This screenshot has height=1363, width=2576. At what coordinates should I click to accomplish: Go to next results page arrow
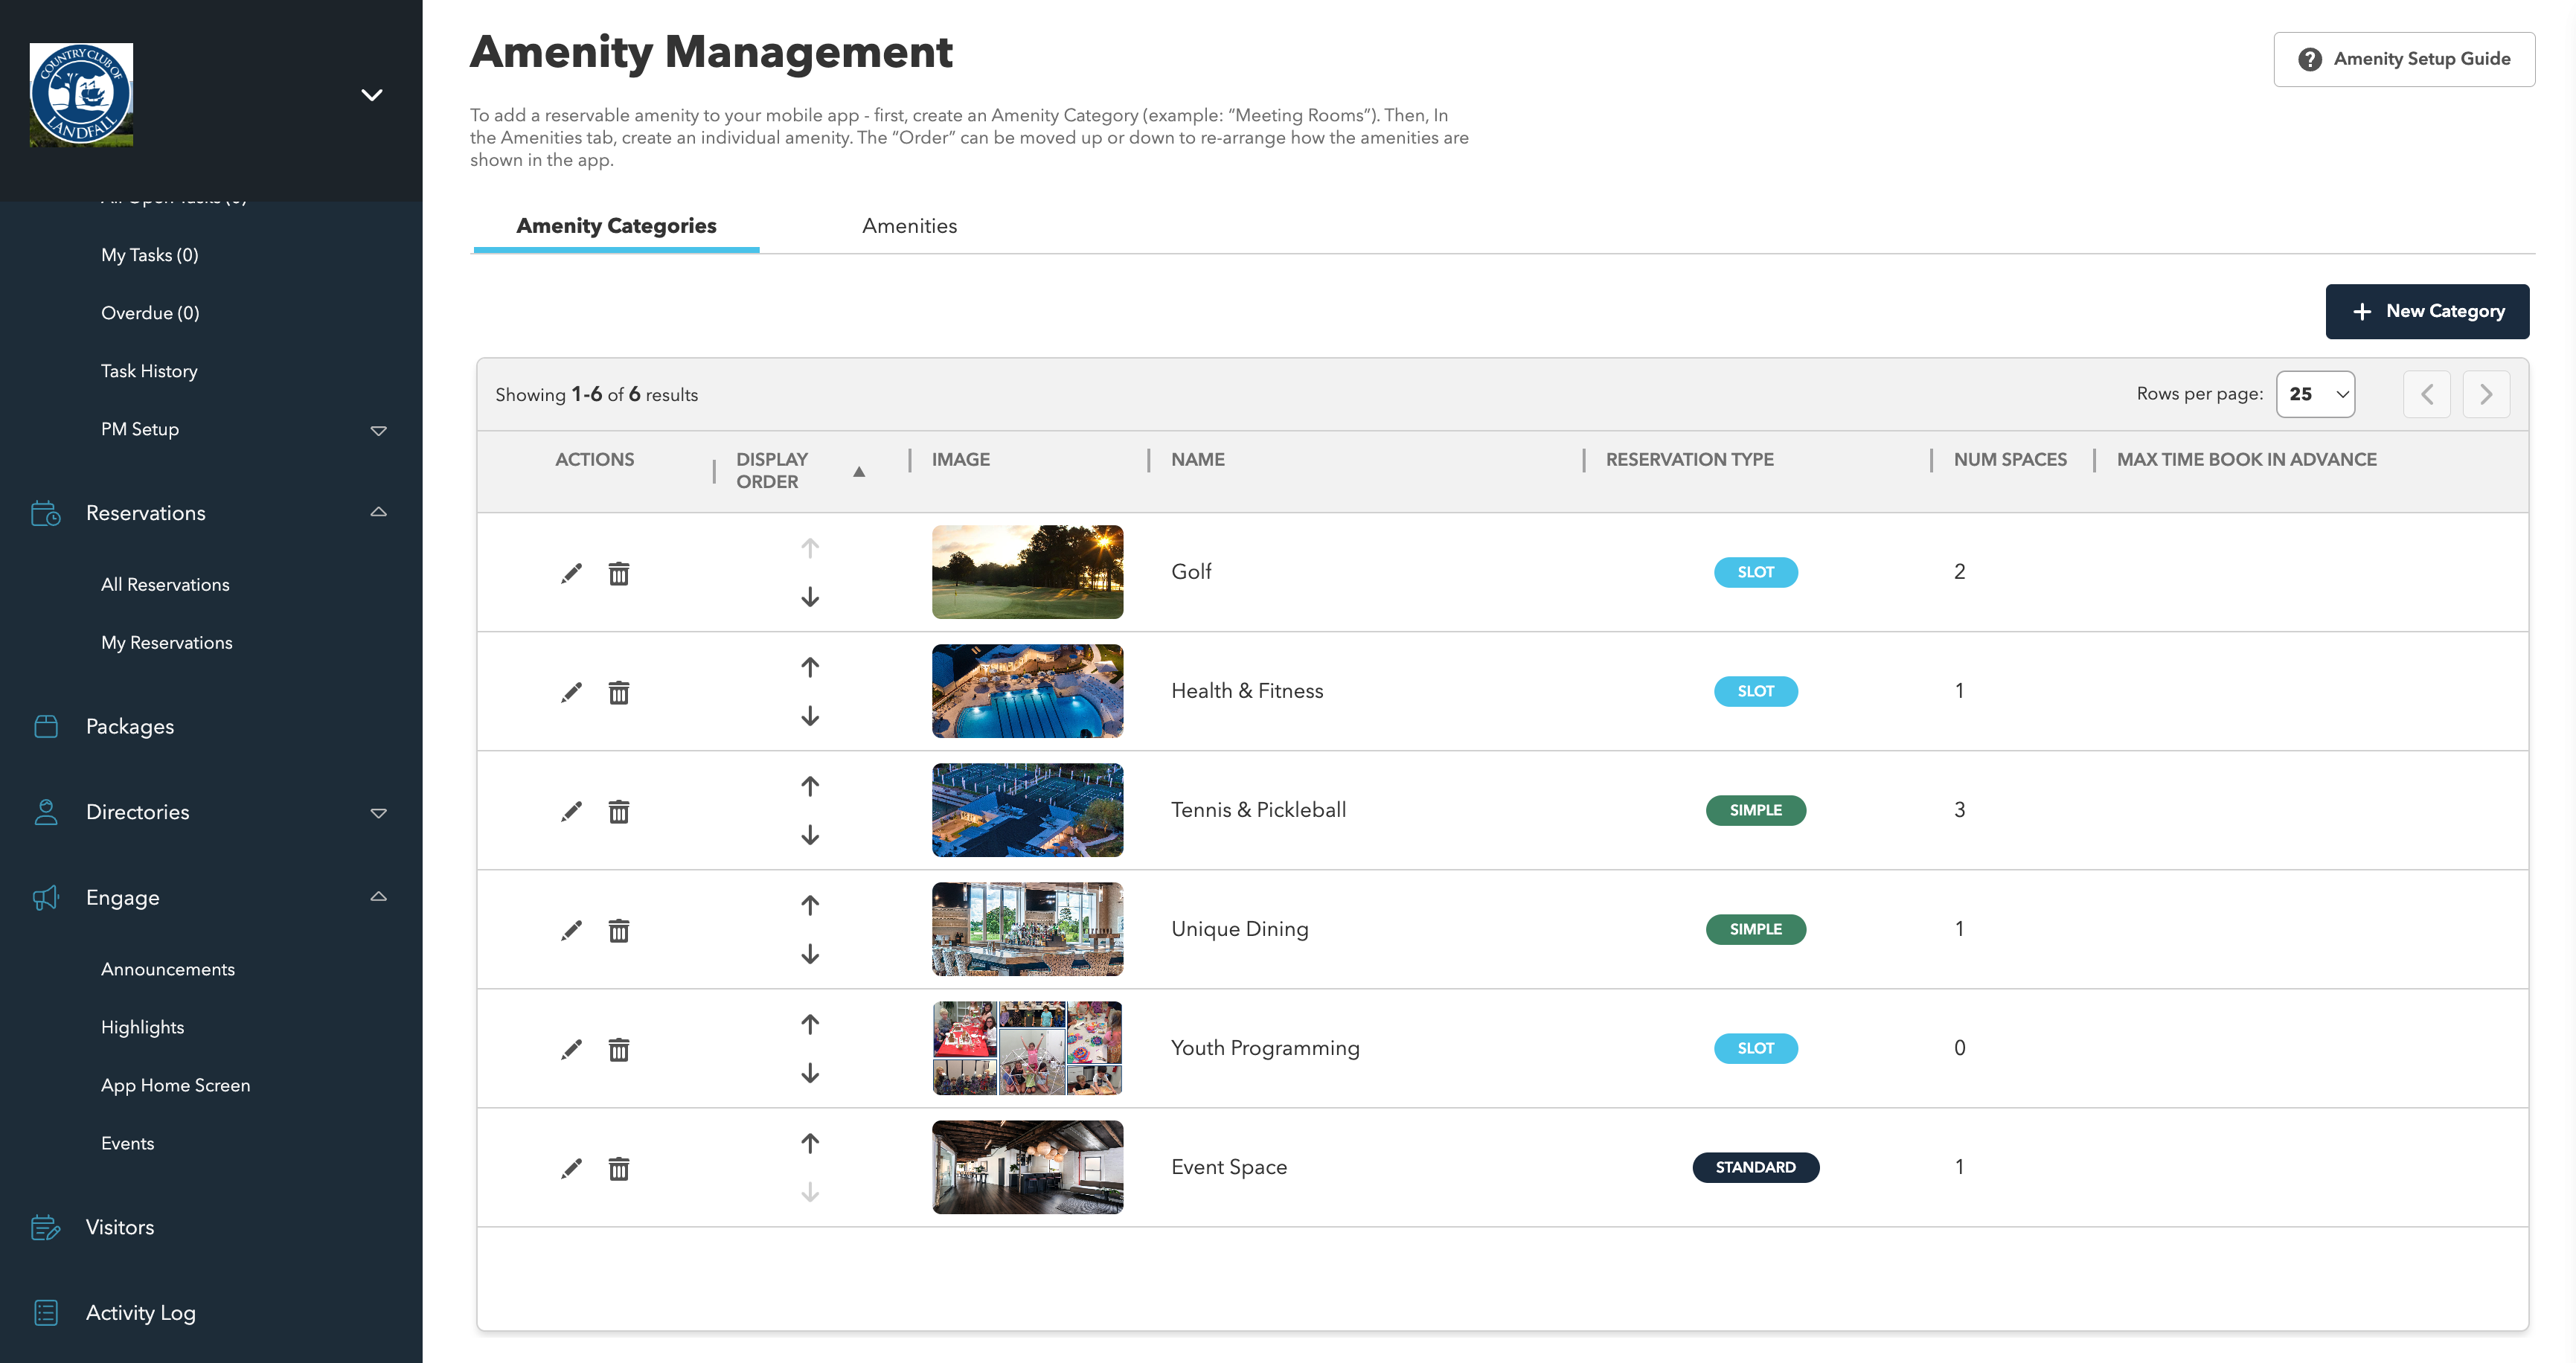tap(2486, 394)
